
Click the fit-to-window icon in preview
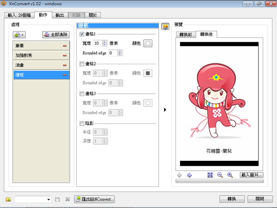[x=210, y=175]
